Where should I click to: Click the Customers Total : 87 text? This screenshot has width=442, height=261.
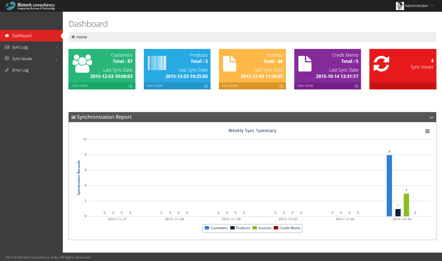(123, 61)
